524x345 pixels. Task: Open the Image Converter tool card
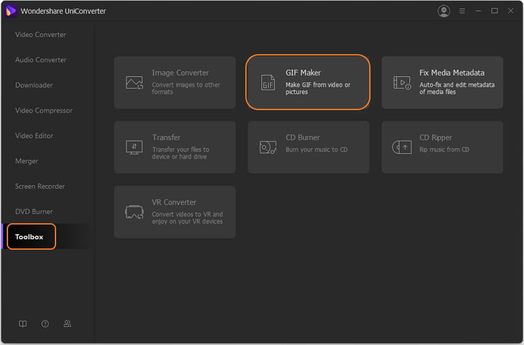[x=175, y=82]
